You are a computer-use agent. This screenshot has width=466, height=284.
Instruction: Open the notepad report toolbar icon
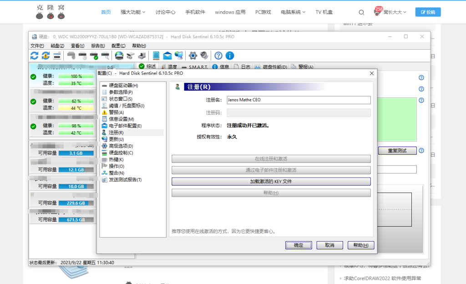(x=156, y=56)
